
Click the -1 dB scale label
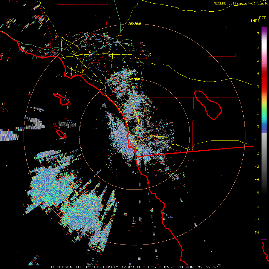(x=257, y=140)
